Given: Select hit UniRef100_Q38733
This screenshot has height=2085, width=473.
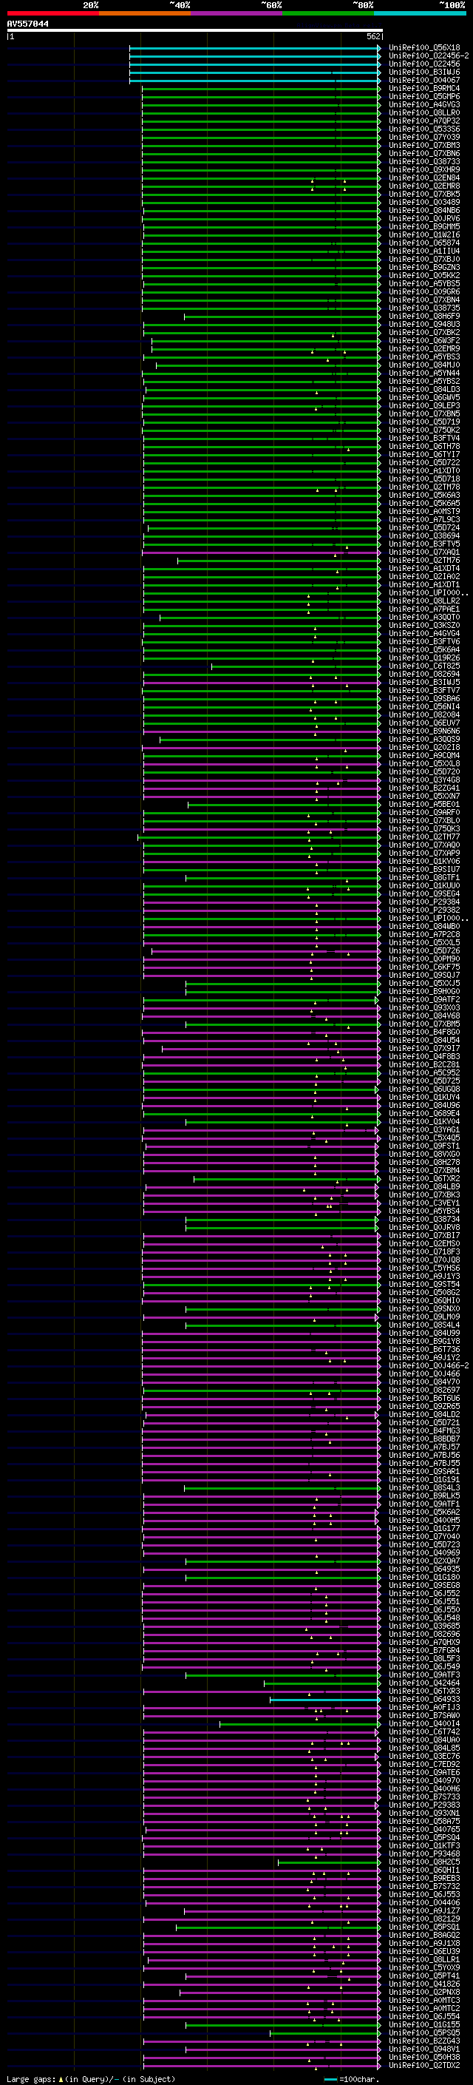Looking at the screenshot, I should [424, 162].
